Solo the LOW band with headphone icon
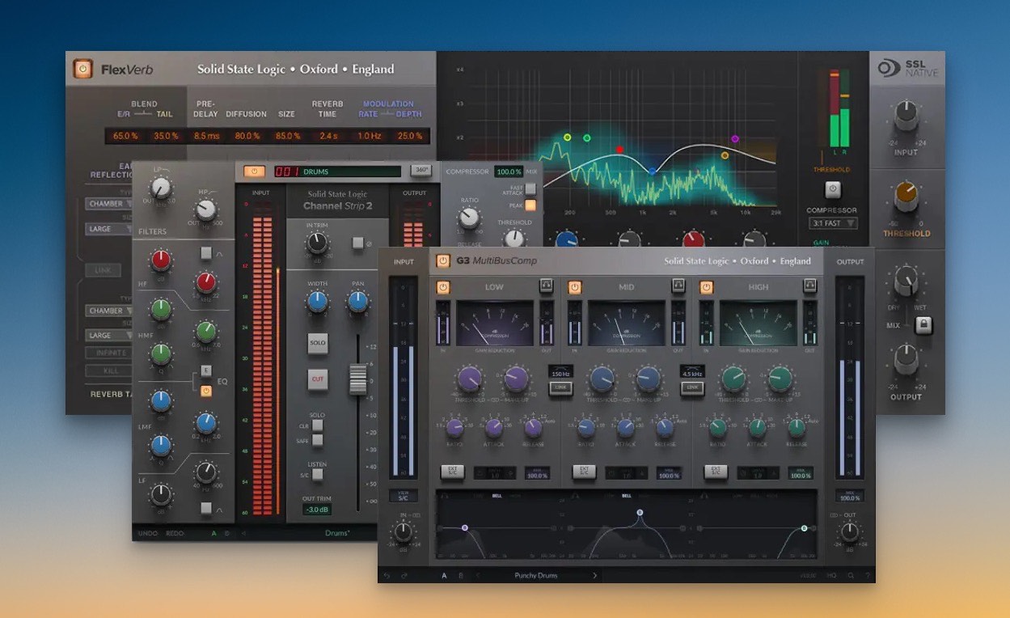Image resolution: width=1010 pixels, height=618 pixels. tap(547, 286)
